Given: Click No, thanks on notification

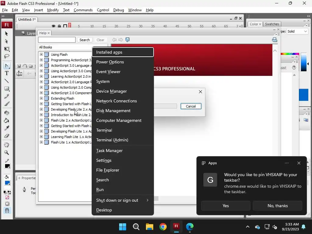Looking at the screenshot, I should point(278,206).
